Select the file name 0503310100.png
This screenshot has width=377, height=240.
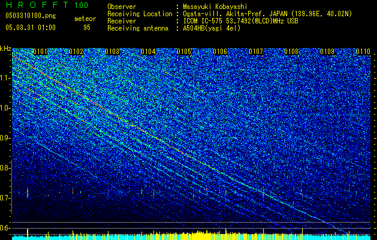point(31,16)
